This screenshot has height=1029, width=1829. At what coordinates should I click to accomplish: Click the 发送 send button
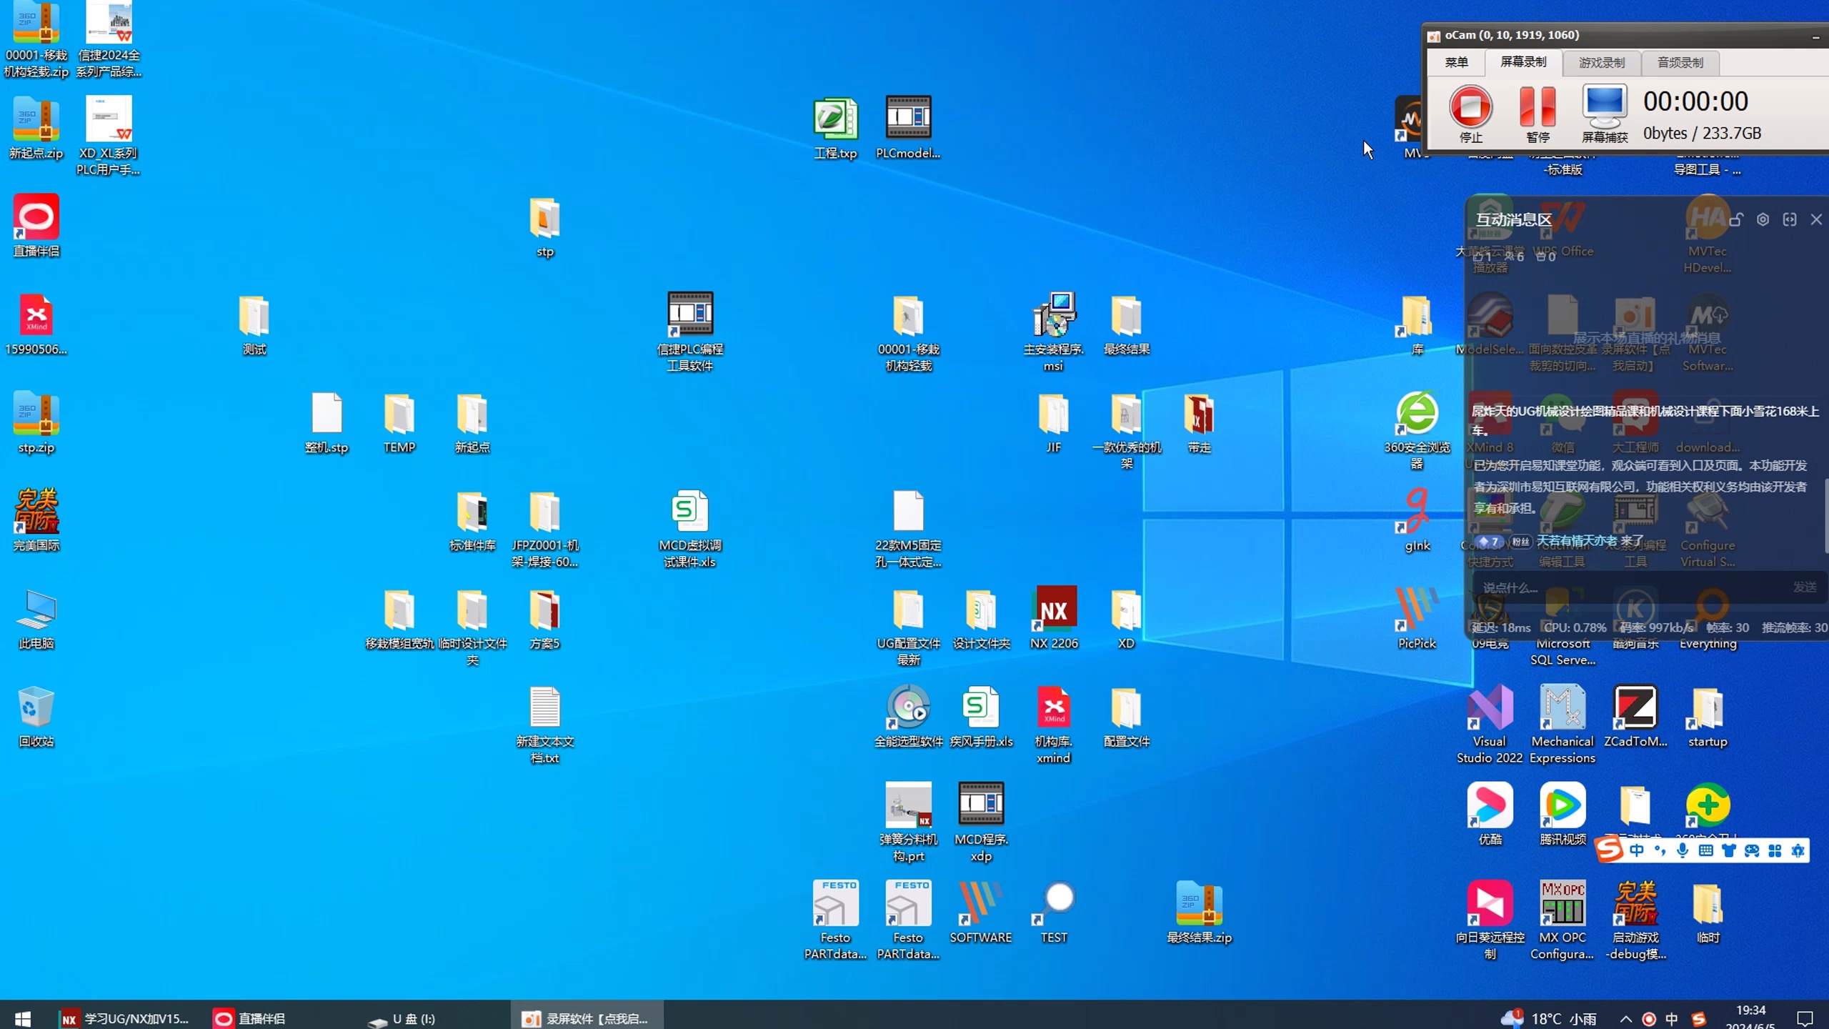[x=1804, y=587]
